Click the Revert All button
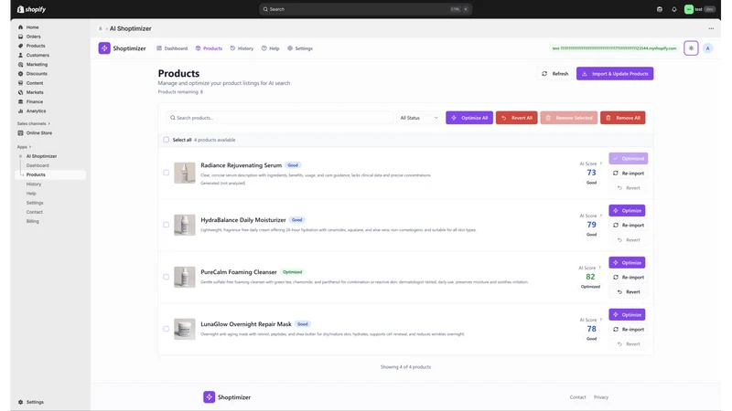Screen dimensions: 732x411 (517, 118)
